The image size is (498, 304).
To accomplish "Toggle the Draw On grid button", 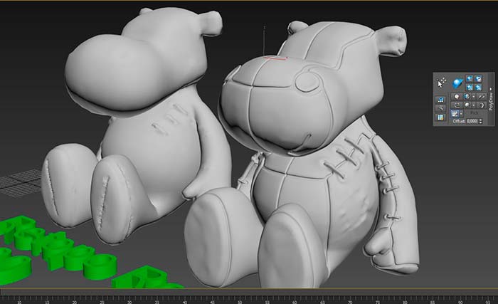I will point(455,113).
